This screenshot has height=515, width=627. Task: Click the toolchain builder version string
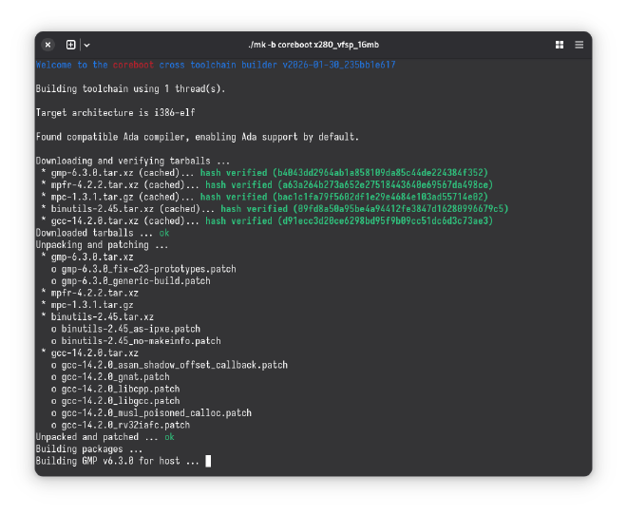pos(339,65)
